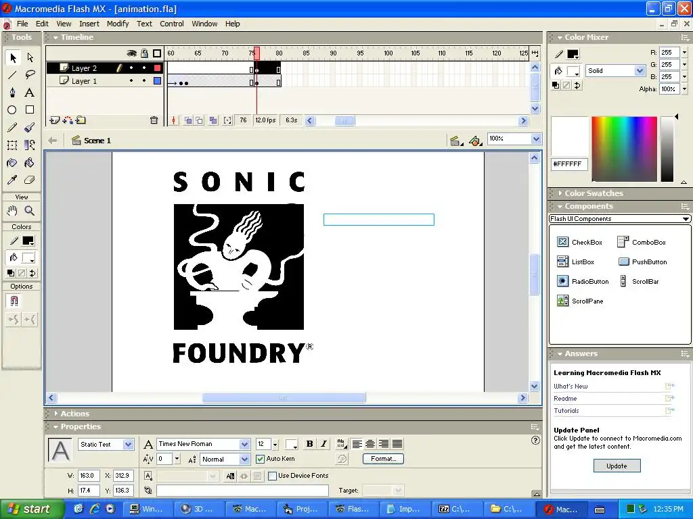Open the Tutorials link
693x519 pixels.
(566, 411)
